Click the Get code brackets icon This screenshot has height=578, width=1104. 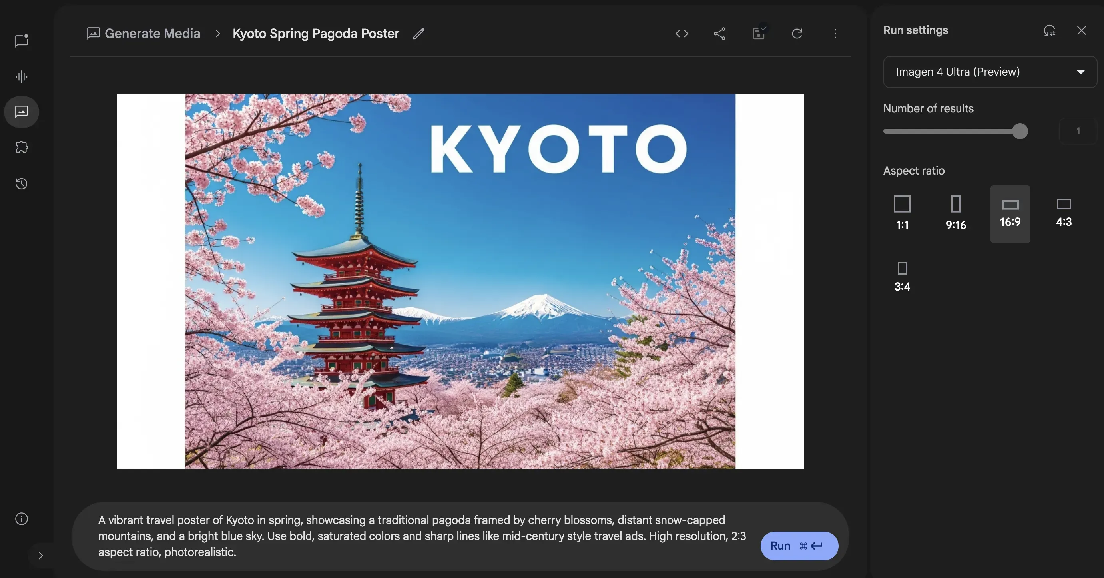pyautogui.click(x=682, y=34)
